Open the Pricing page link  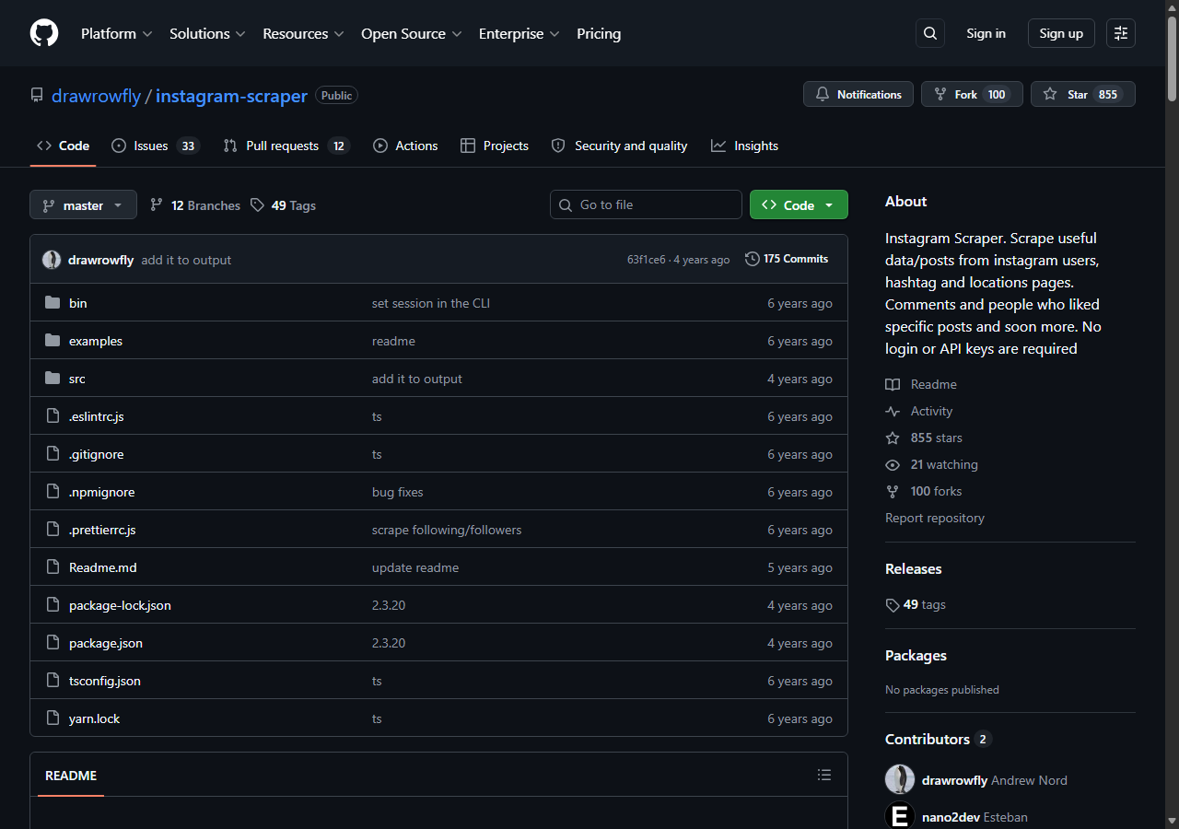pyautogui.click(x=599, y=33)
